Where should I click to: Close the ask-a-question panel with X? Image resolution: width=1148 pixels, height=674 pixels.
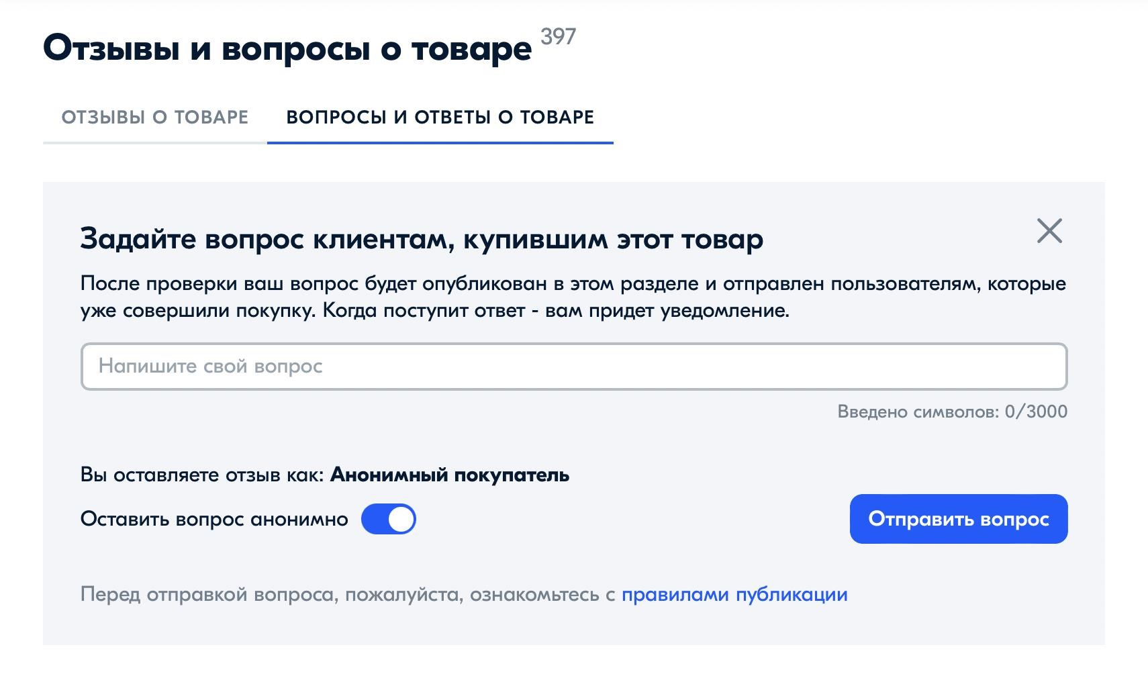(1049, 231)
